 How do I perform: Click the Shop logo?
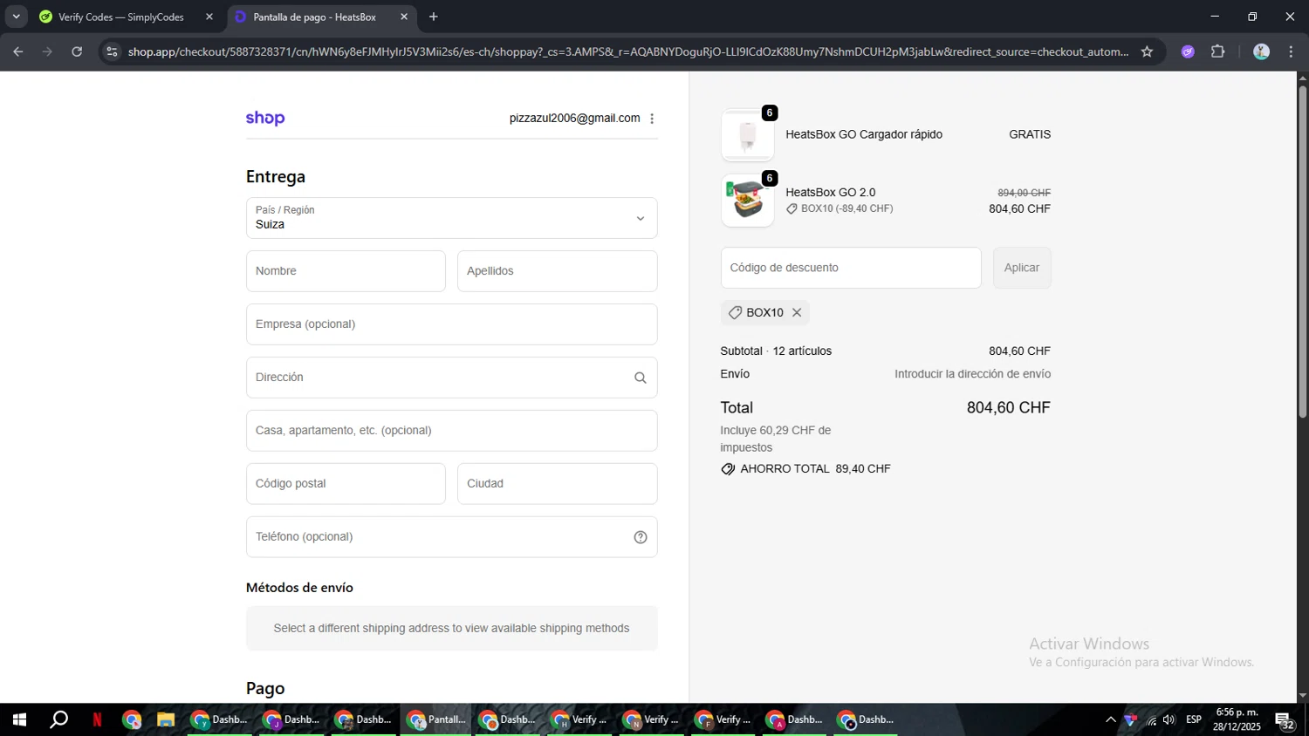point(265,118)
